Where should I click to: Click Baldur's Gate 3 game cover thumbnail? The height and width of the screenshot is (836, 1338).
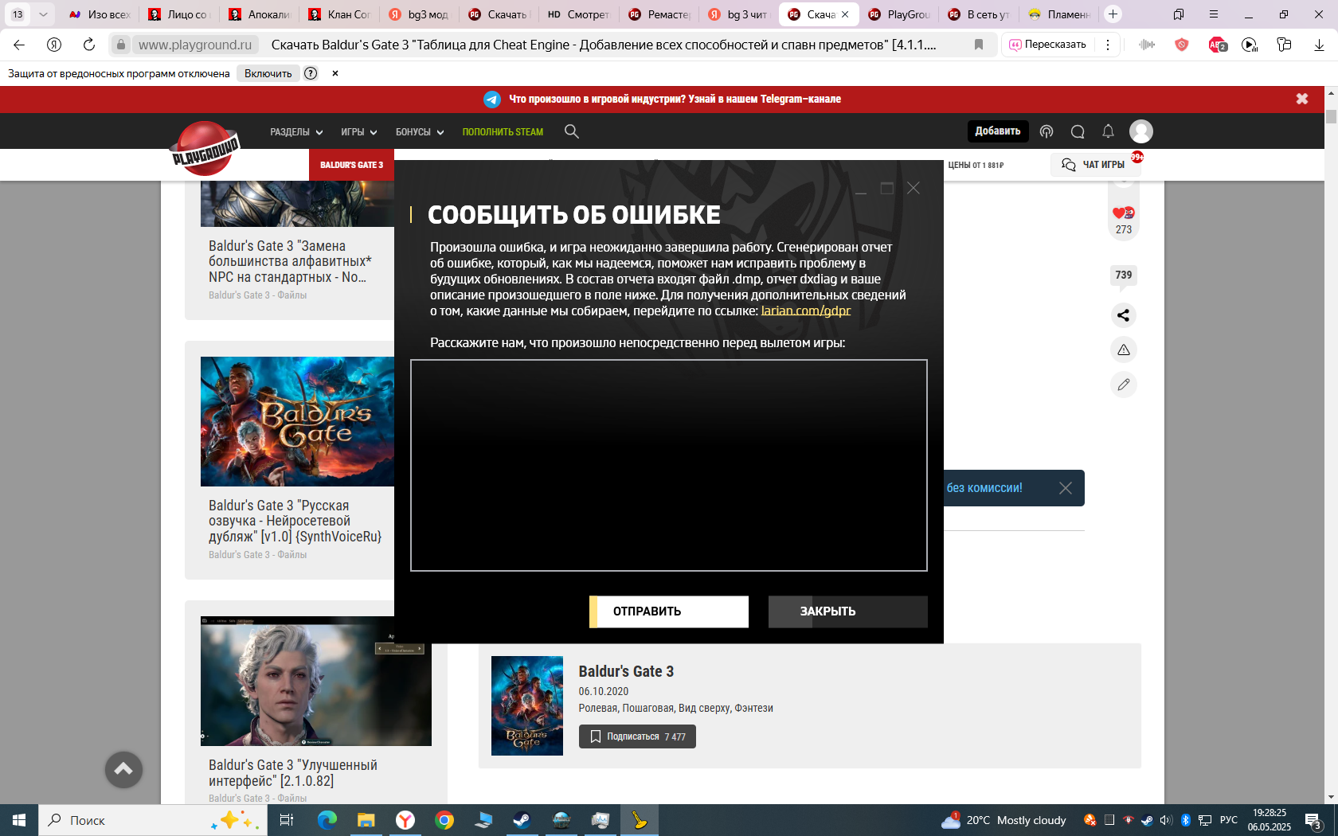527,705
